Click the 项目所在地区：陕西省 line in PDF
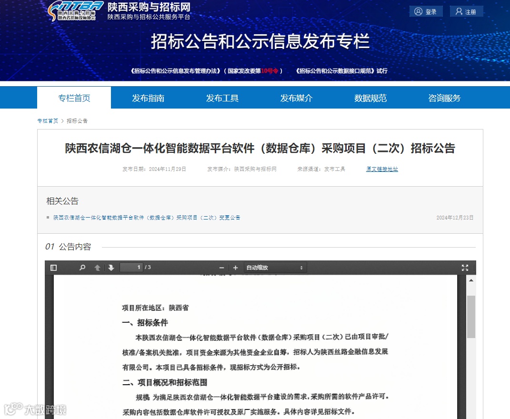Viewport: 510px width, 419px height. [155, 308]
